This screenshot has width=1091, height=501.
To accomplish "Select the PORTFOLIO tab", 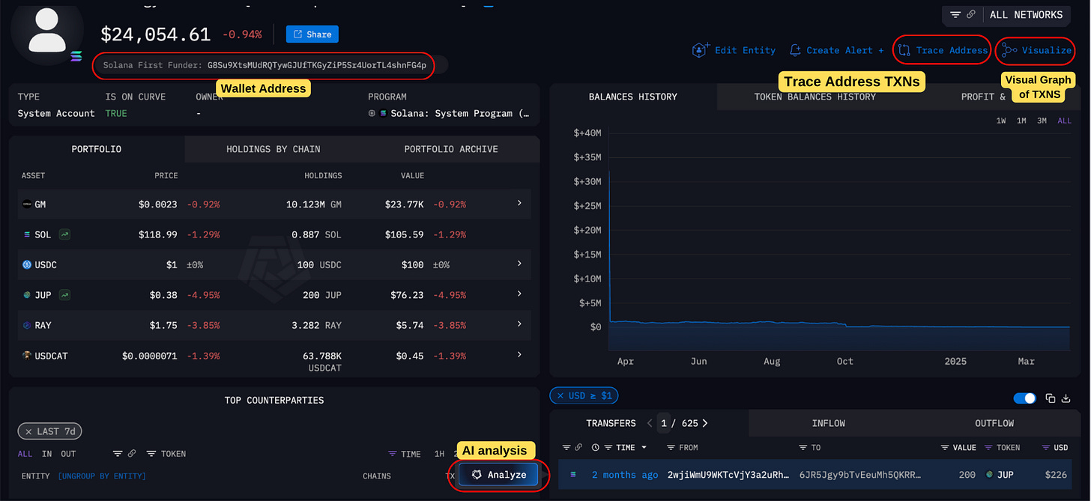I will [x=97, y=149].
